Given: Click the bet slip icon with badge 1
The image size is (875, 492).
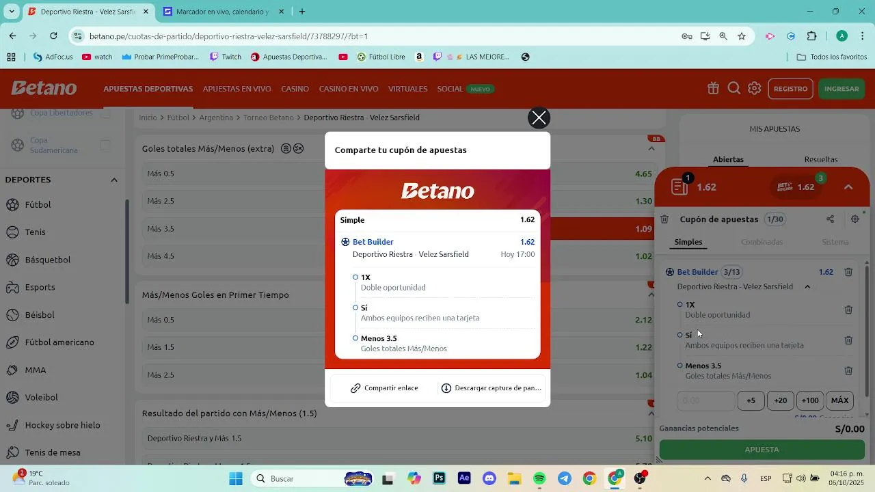Looking at the screenshot, I should pyautogui.click(x=680, y=186).
